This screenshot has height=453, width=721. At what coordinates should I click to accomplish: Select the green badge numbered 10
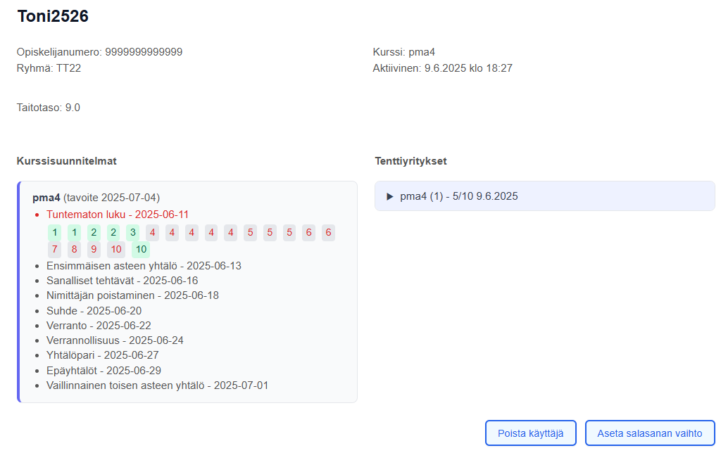pos(141,250)
